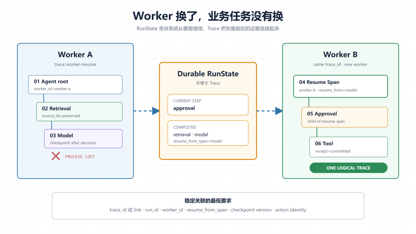Click the Durable RunState heading
The height and width of the screenshot is (234, 416).
(x=208, y=74)
